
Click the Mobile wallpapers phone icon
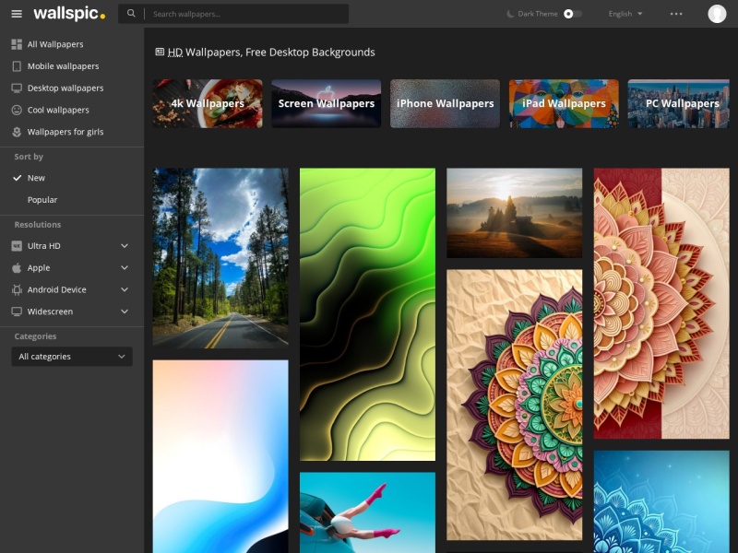(x=17, y=66)
